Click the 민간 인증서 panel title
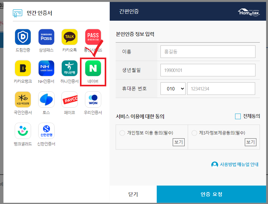 (x=39, y=13)
